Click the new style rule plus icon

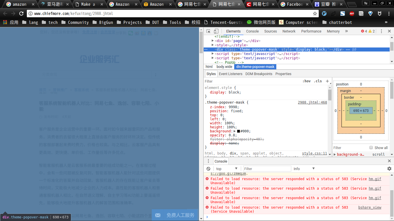coord(327,81)
